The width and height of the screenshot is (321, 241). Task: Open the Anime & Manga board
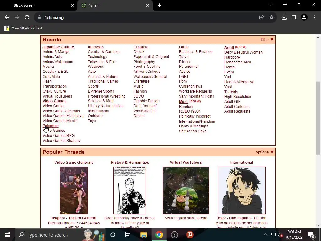click(56, 52)
